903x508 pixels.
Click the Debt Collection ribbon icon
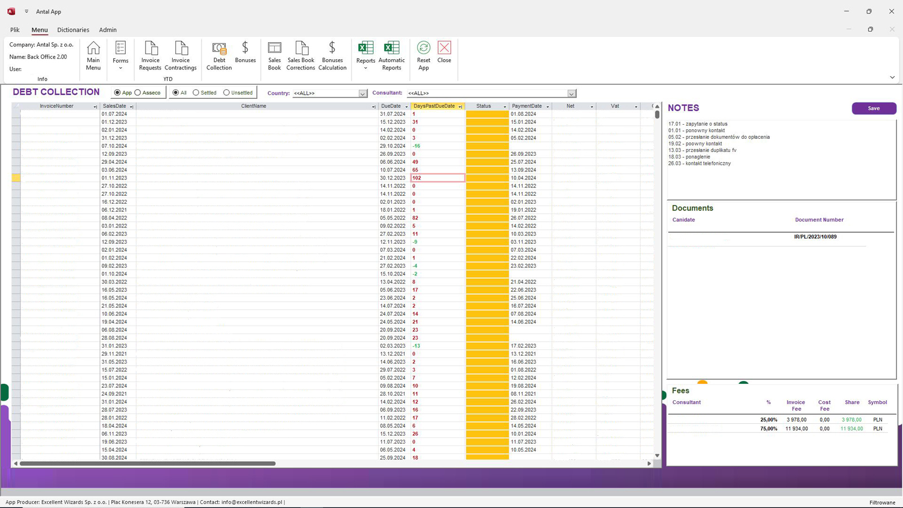click(x=219, y=55)
